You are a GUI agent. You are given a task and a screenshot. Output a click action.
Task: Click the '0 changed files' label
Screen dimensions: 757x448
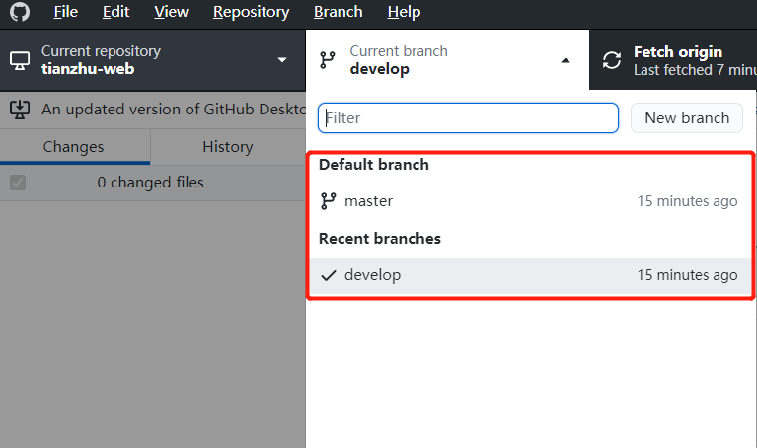click(x=150, y=183)
